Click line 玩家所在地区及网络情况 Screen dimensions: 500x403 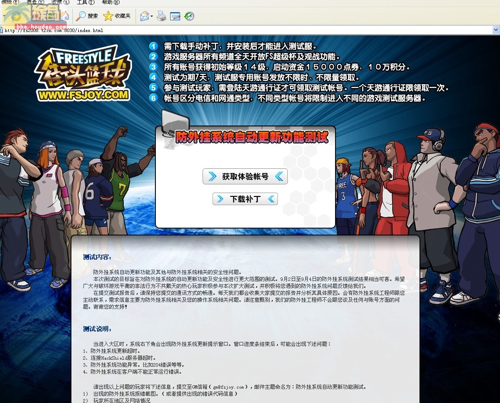click(x=116, y=400)
